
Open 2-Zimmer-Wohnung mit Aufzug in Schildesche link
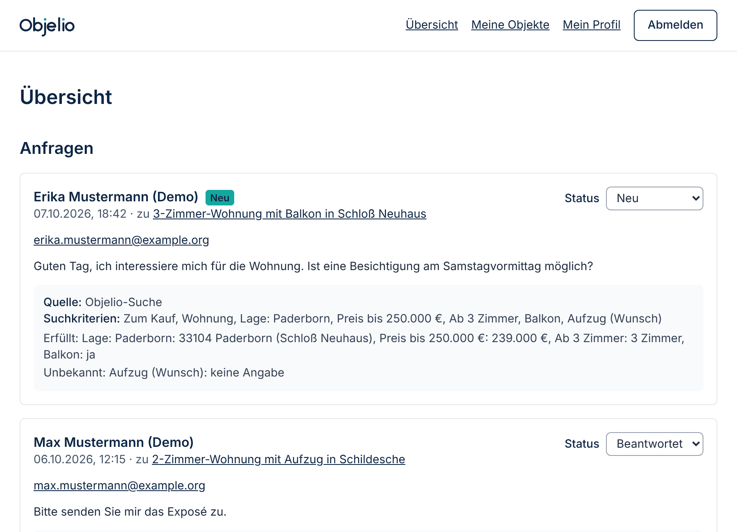pos(278,460)
